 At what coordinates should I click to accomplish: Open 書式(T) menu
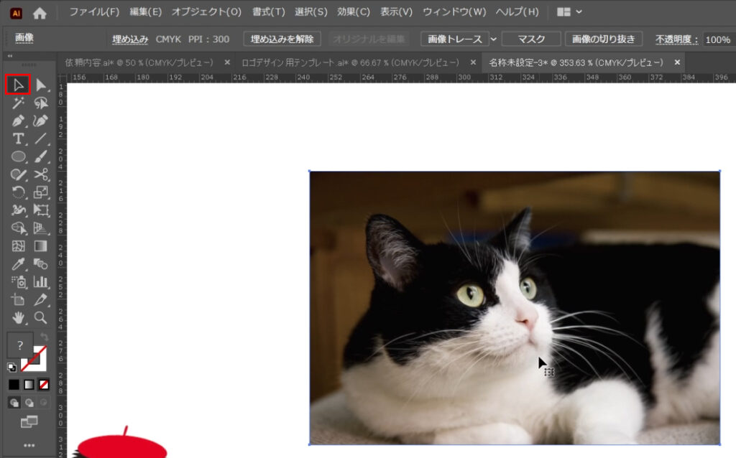point(269,12)
